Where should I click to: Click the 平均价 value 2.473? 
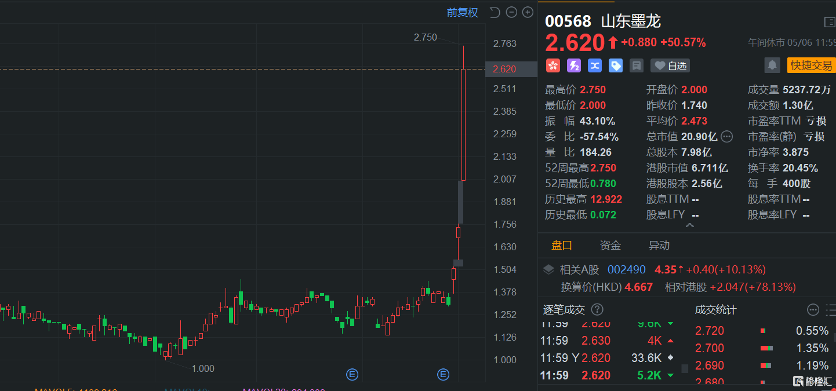[x=694, y=121]
